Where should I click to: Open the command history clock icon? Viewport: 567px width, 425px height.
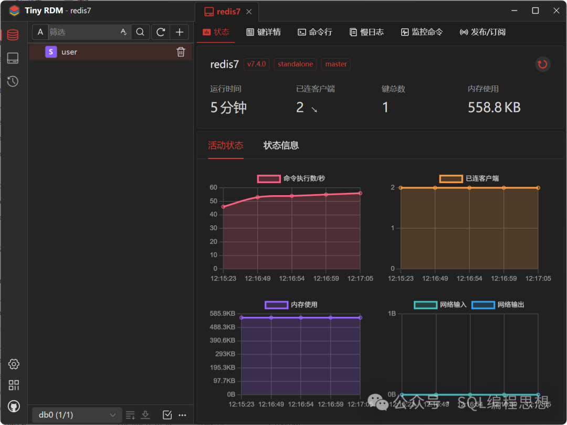(13, 81)
